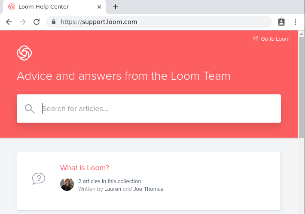Click the author avatar photo thumbnail
This screenshot has width=305, height=214.
click(67, 184)
